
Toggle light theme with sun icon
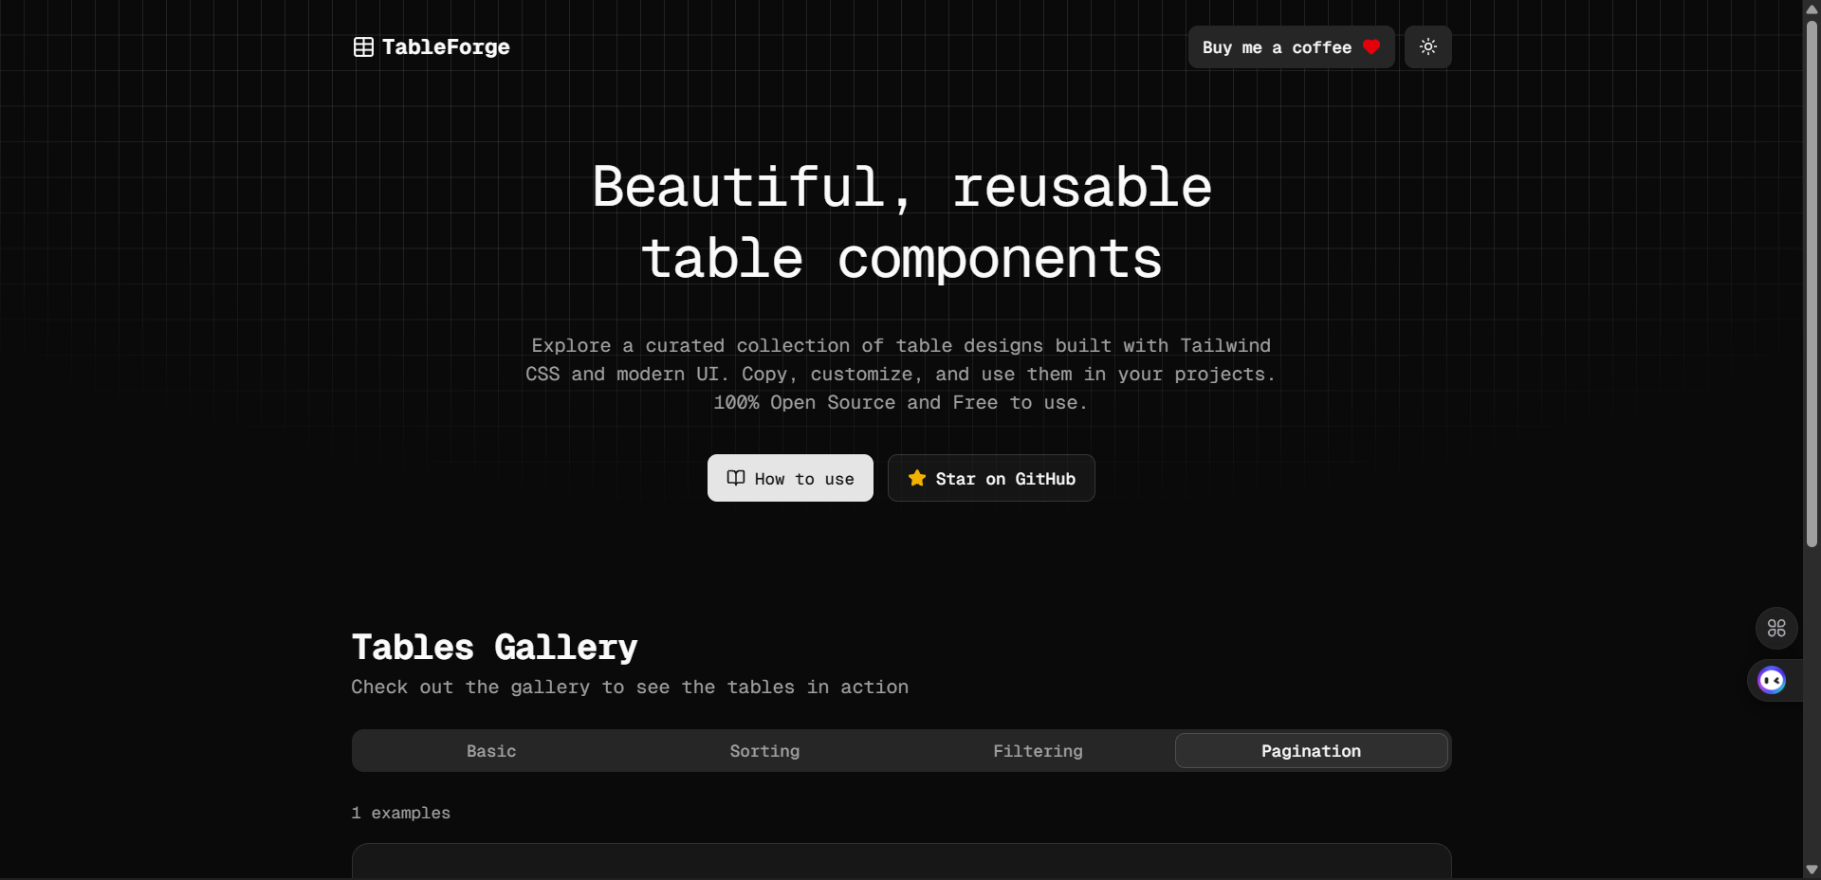[1427, 47]
